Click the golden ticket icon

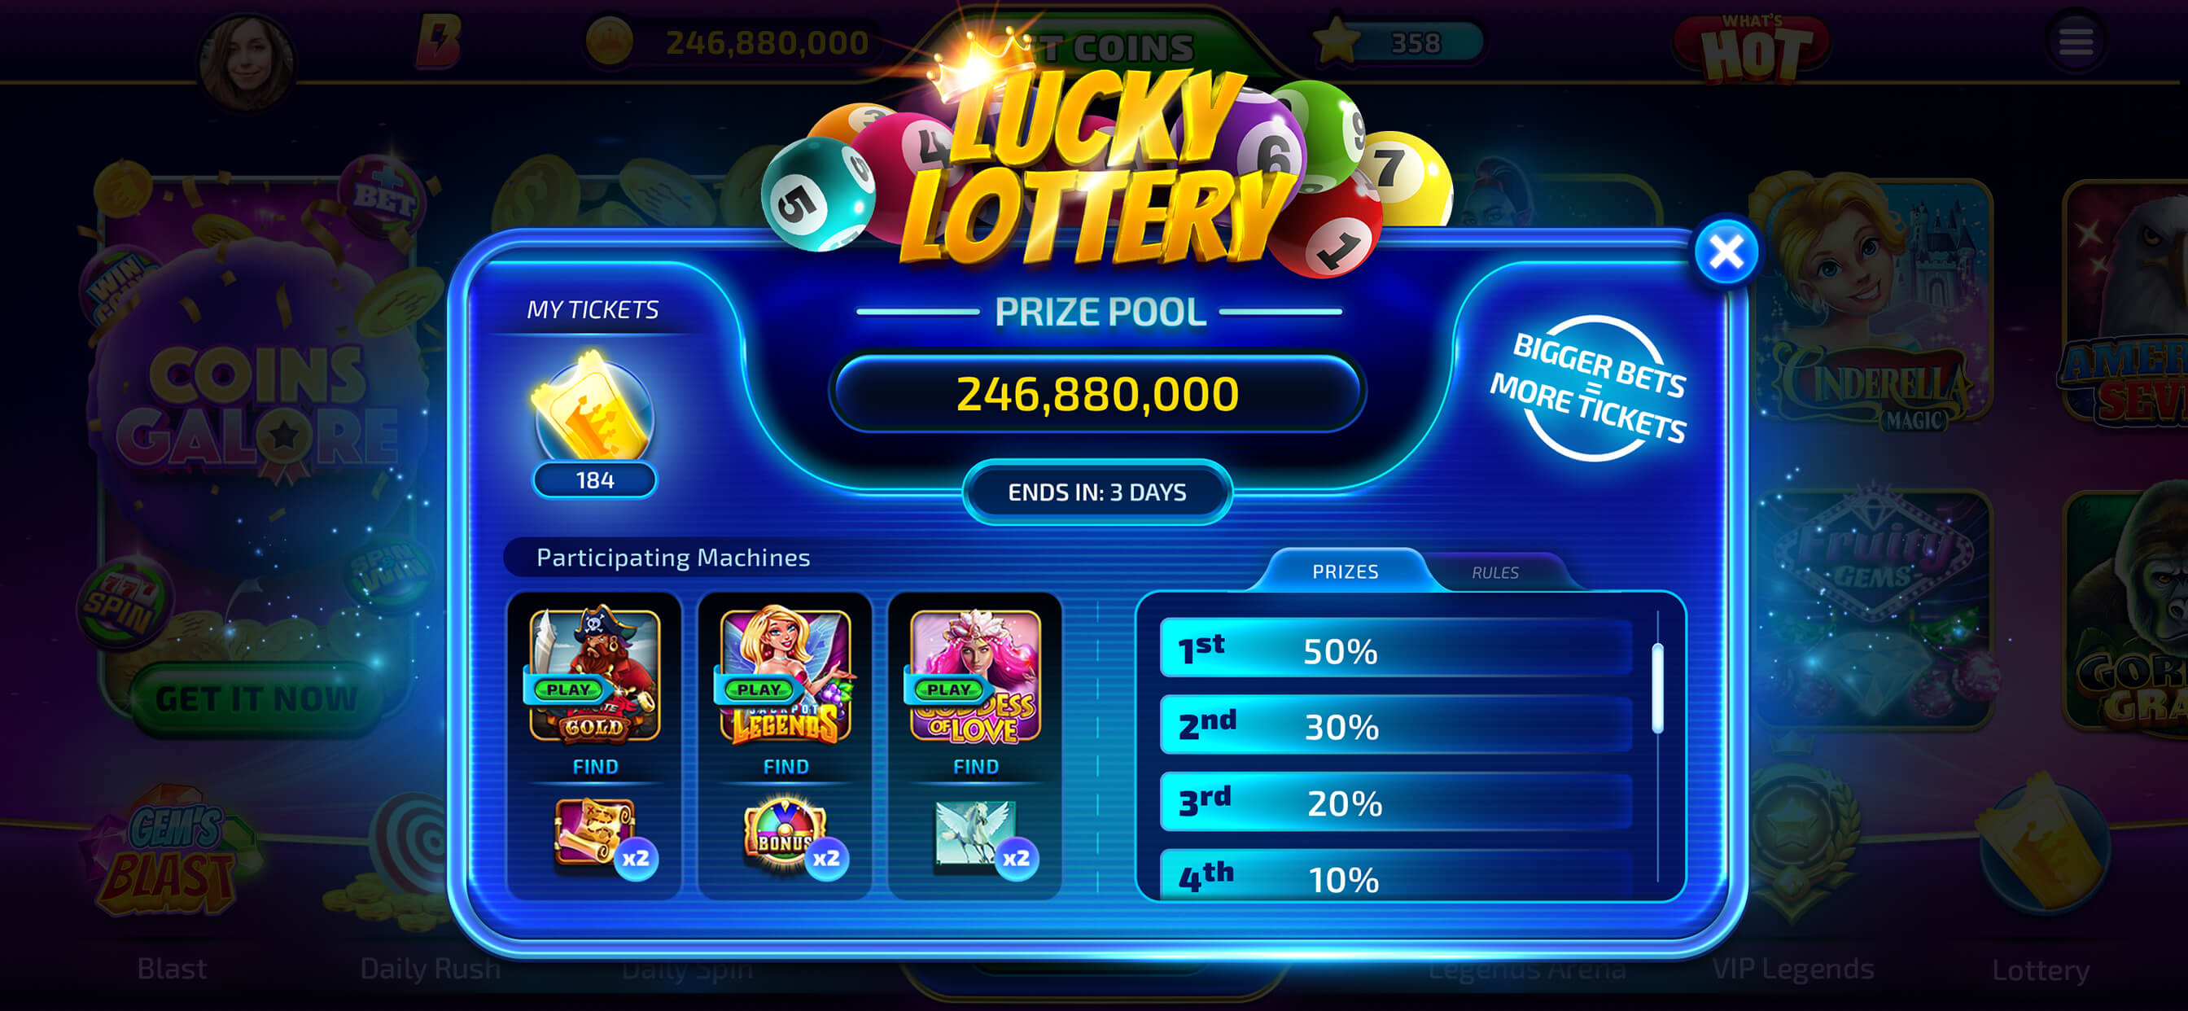pos(593,408)
